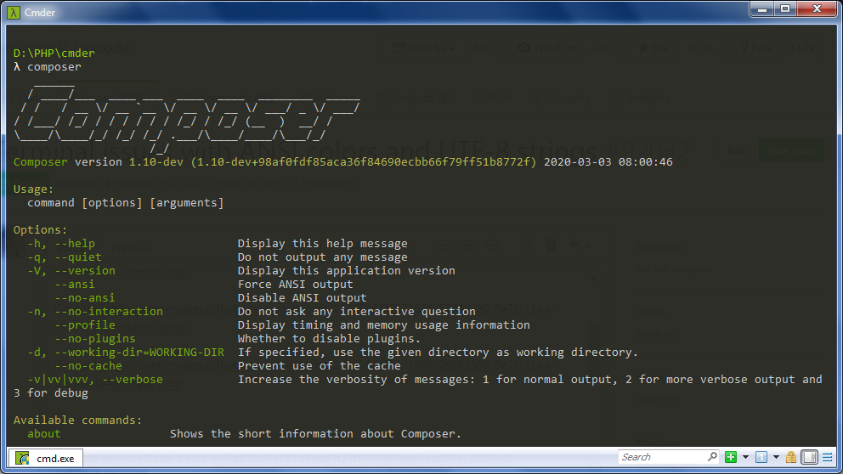
Task: Minimize the Cmder window
Action: pyautogui.click(x=761, y=9)
